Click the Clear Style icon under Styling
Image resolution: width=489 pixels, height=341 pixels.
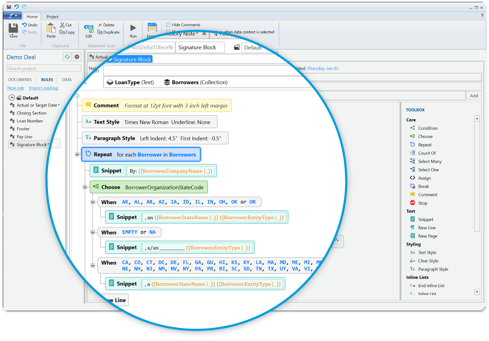(412, 261)
